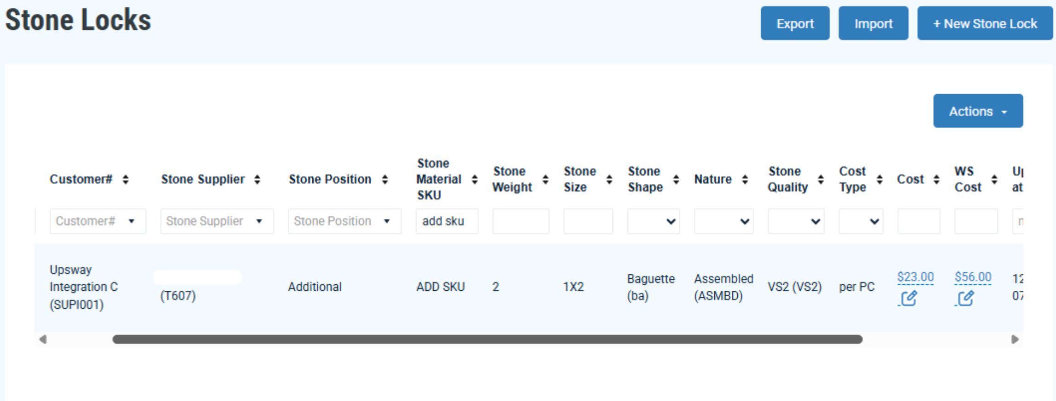
Task: Click the Stone Material SKU filter field
Action: (447, 221)
